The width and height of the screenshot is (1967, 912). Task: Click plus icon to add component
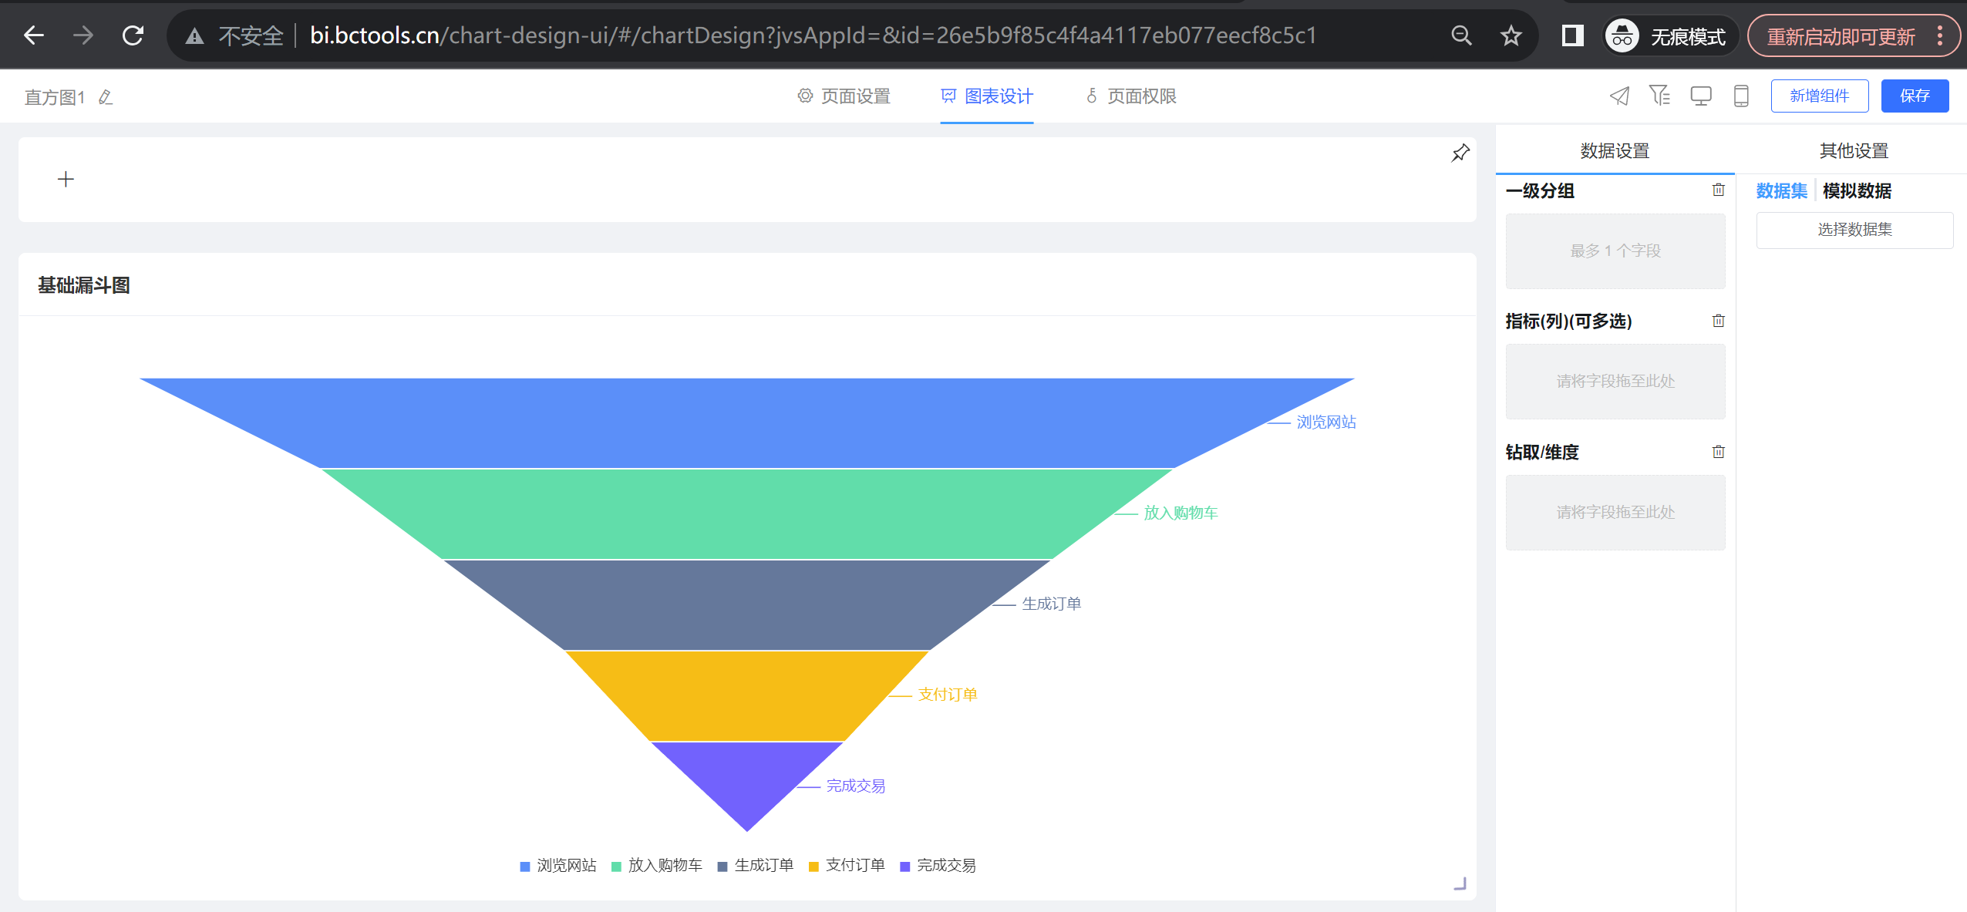pyautogui.click(x=66, y=180)
